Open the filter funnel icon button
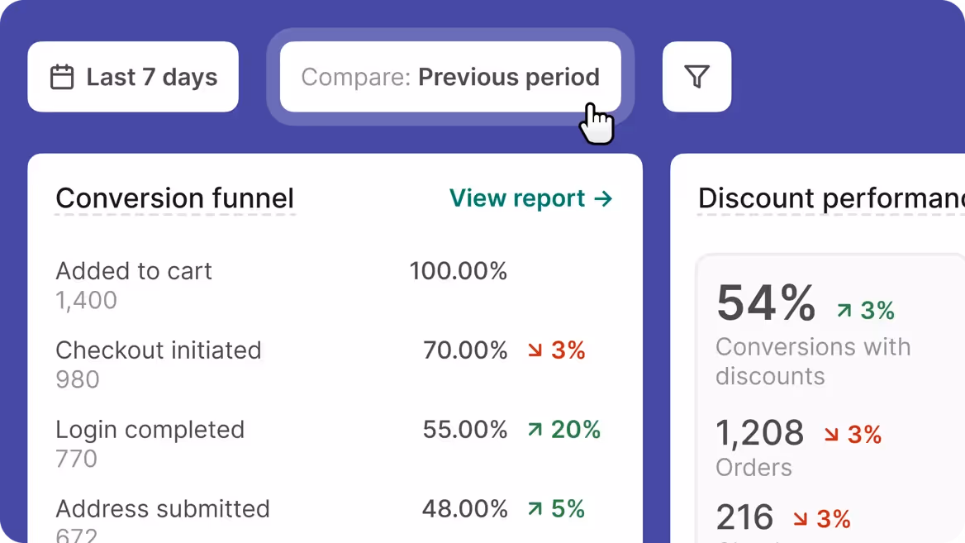This screenshot has height=543, width=965. 696,77
